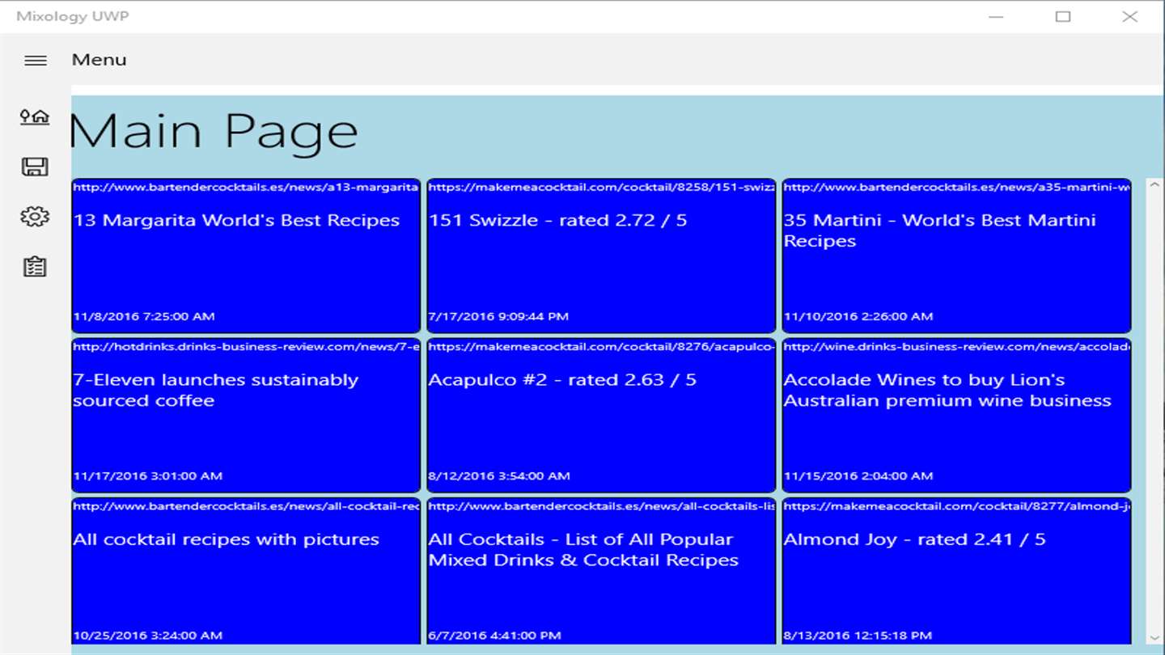
Task: Select 7-Eleven launches sustainably sourced coffee
Action: (246, 415)
